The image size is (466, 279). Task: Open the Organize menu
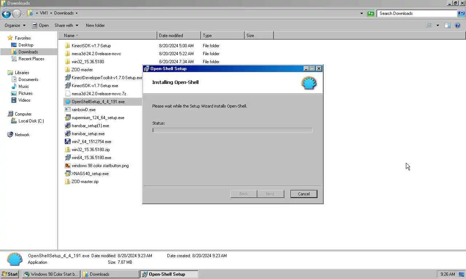[x=15, y=25]
